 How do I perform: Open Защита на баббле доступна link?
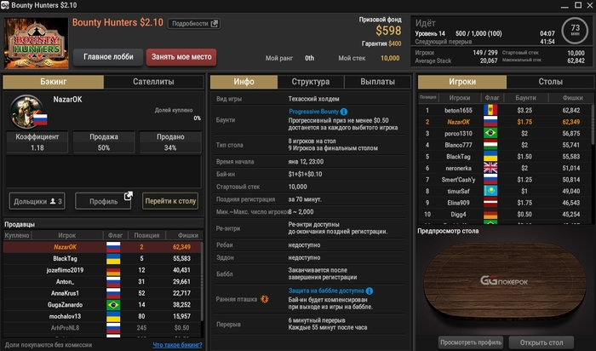[326, 291]
